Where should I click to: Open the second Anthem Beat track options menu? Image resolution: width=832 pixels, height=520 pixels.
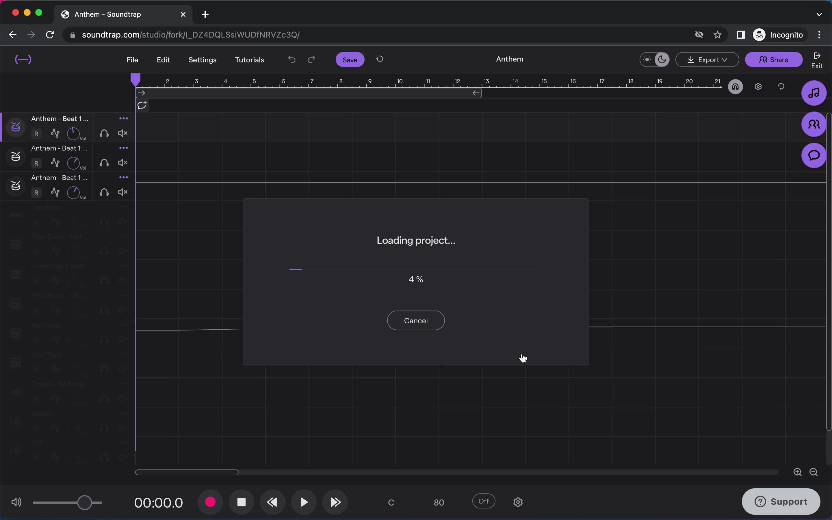[123, 148]
